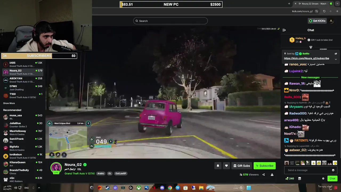The width and height of the screenshot is (341, 192).
Task: Click Rawan_1R username in chat
Action: point(297,83)
